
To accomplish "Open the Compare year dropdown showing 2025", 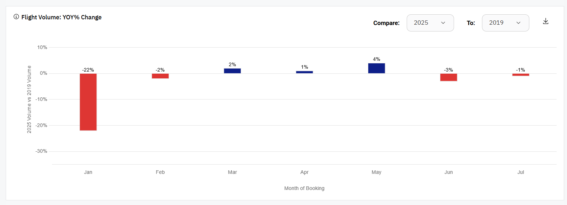I will [430, 23].
